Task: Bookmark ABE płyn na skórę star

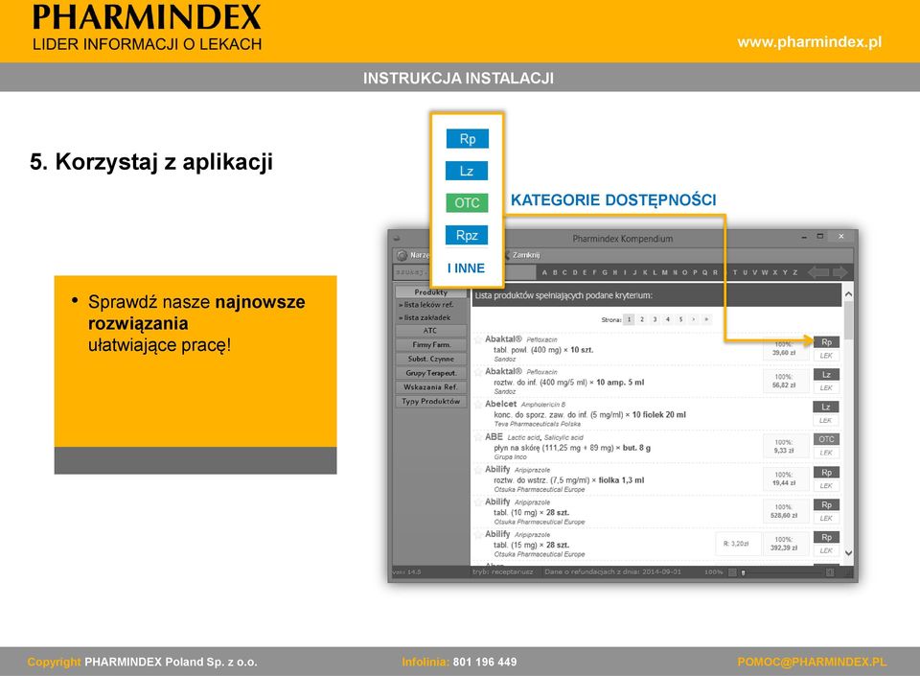Action: click(x=478, y=437)
